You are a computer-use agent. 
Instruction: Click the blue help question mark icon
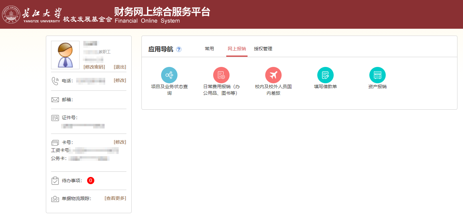click(178, 49)
